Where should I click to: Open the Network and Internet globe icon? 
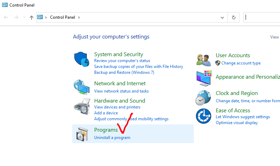point(81,87)
